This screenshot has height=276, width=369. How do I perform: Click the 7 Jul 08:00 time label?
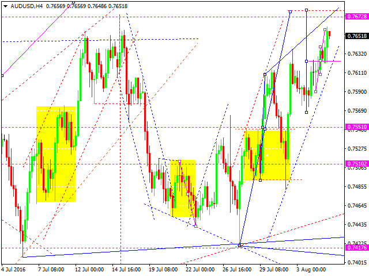(51, 269)
